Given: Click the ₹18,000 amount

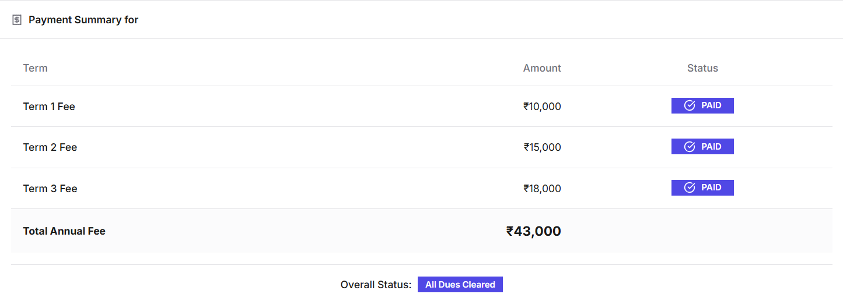Looking at the screenshot, I should [542, 189].
